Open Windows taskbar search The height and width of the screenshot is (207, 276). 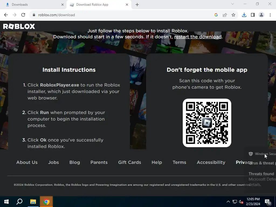pyautogui.click(x=19, y=202)
